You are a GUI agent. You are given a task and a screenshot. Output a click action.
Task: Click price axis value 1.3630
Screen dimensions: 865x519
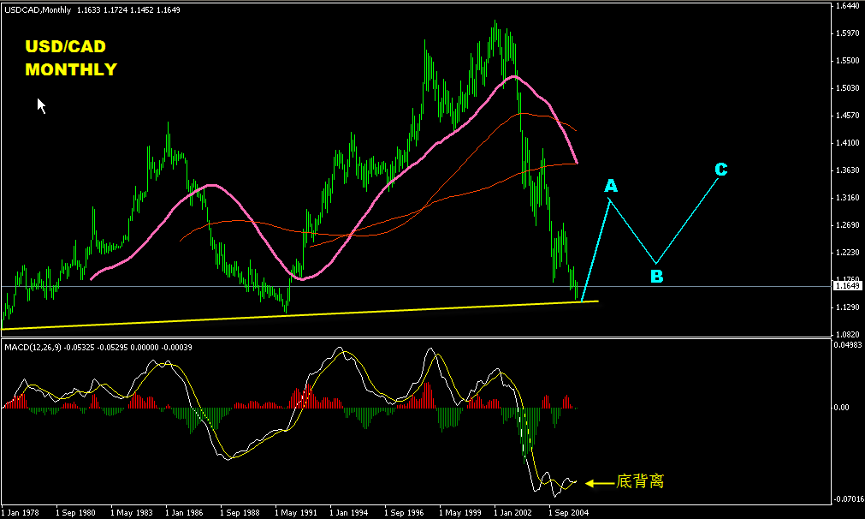(848, 170)
